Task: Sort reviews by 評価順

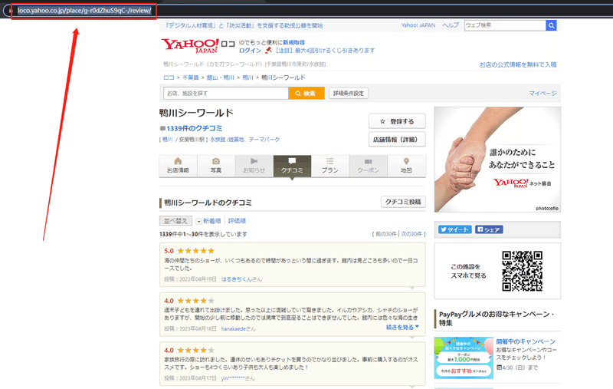Action: [237, 221]
